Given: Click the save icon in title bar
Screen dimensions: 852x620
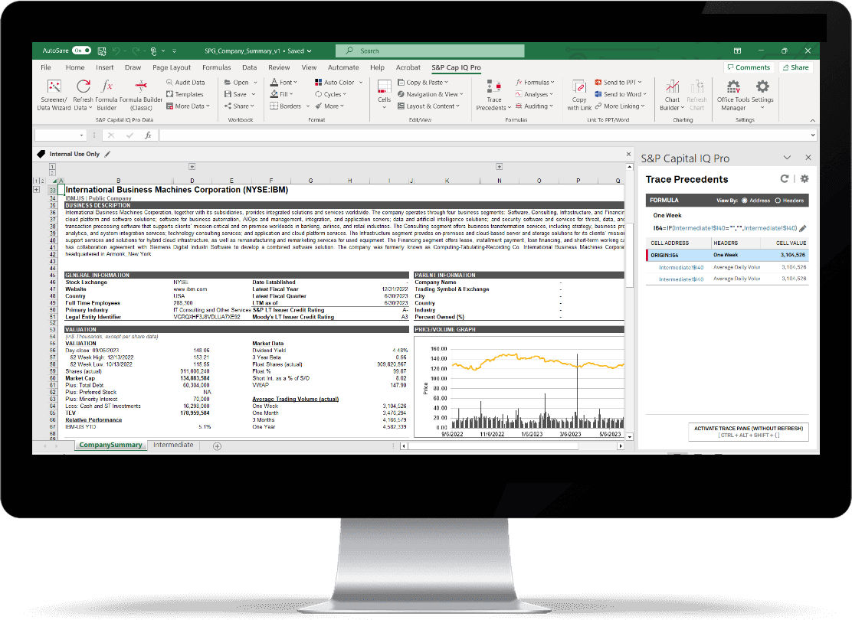Looking at the screenshot, I should (102, 51).
